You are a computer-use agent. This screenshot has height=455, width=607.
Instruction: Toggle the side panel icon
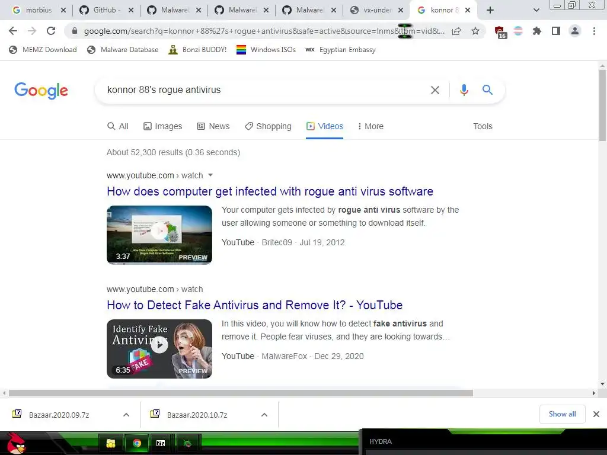tap(555, 31)
